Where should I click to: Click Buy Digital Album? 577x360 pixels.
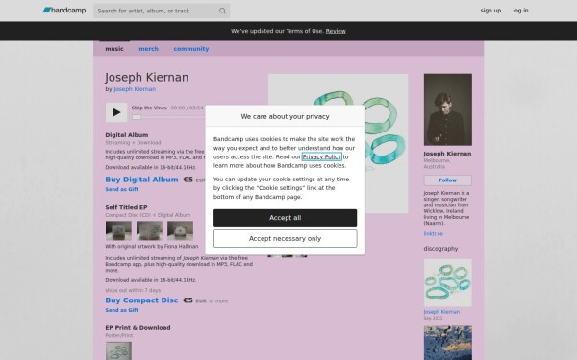click(x=141, y=180)
